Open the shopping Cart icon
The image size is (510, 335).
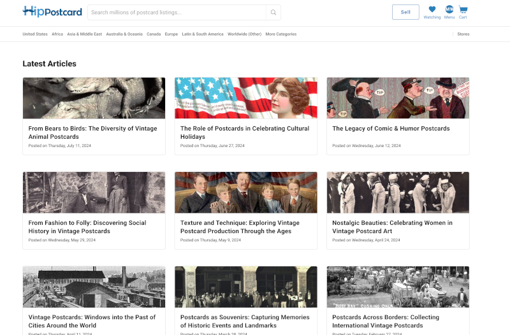click(x=463, y=12)
